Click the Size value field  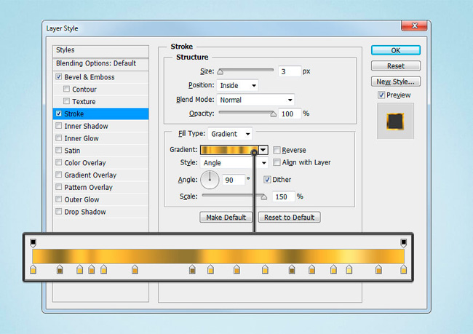pos(290,71)
